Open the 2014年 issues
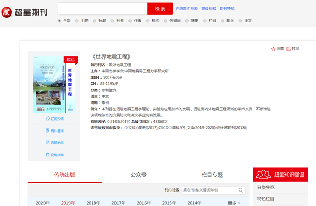This screenshot has width=316, height=206. [x=194, y=203]
